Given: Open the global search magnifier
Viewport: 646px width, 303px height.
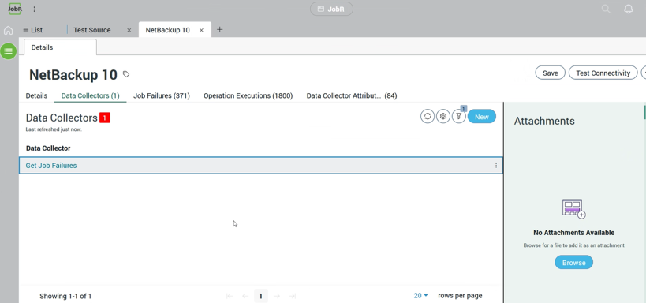Looking at the screenshot, I should coord(606,9).
